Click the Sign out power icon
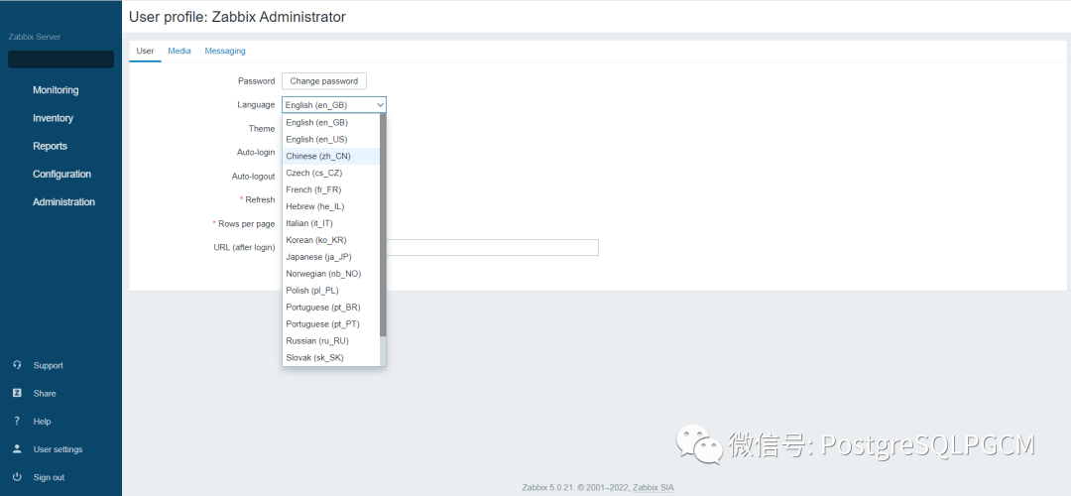1071x496 pixels. (17, 477)
